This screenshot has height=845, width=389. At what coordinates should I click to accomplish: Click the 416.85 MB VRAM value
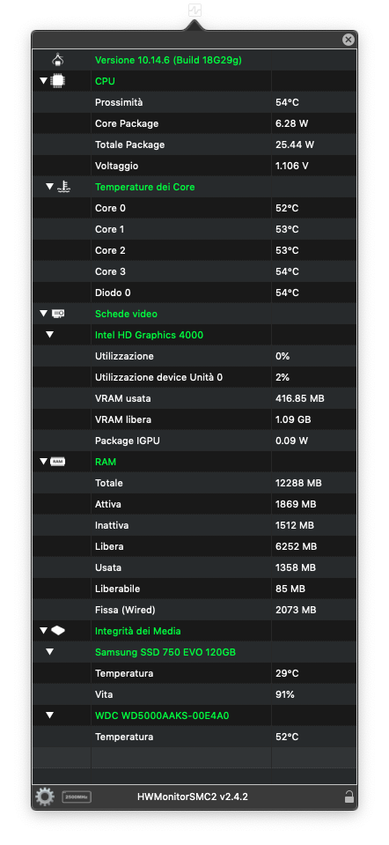[300, 398]
